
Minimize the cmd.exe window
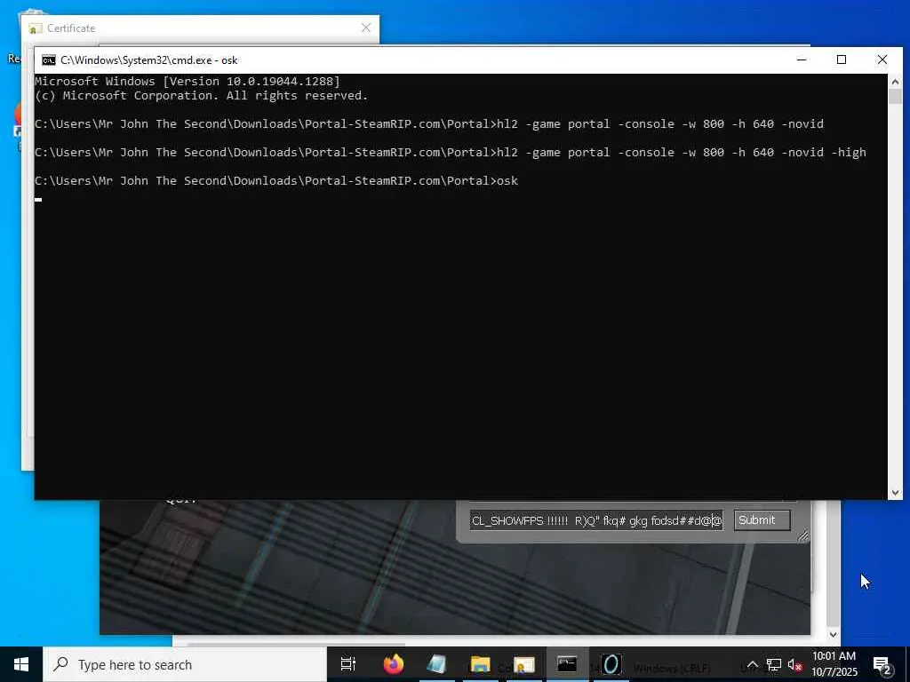pos(802,59)
